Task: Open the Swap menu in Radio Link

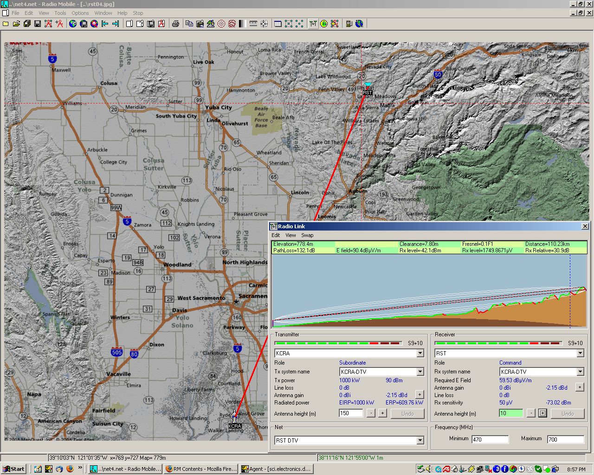Action: (x=307, y=235)
